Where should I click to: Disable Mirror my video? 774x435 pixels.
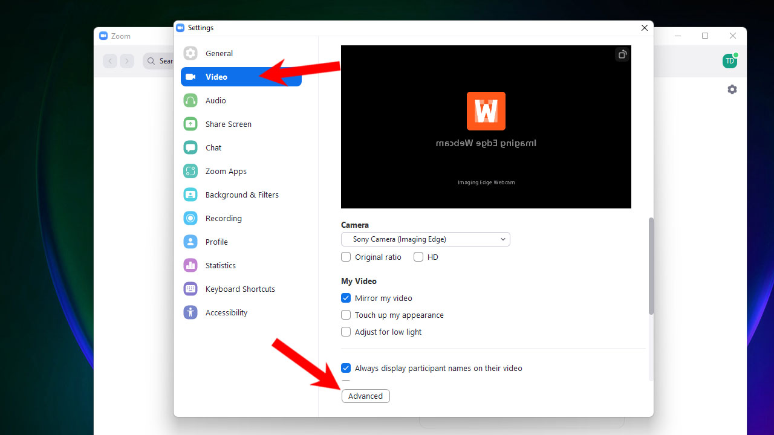(346, 298)
